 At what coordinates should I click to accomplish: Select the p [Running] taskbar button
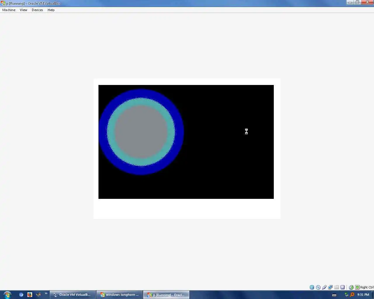pos(166,295)
